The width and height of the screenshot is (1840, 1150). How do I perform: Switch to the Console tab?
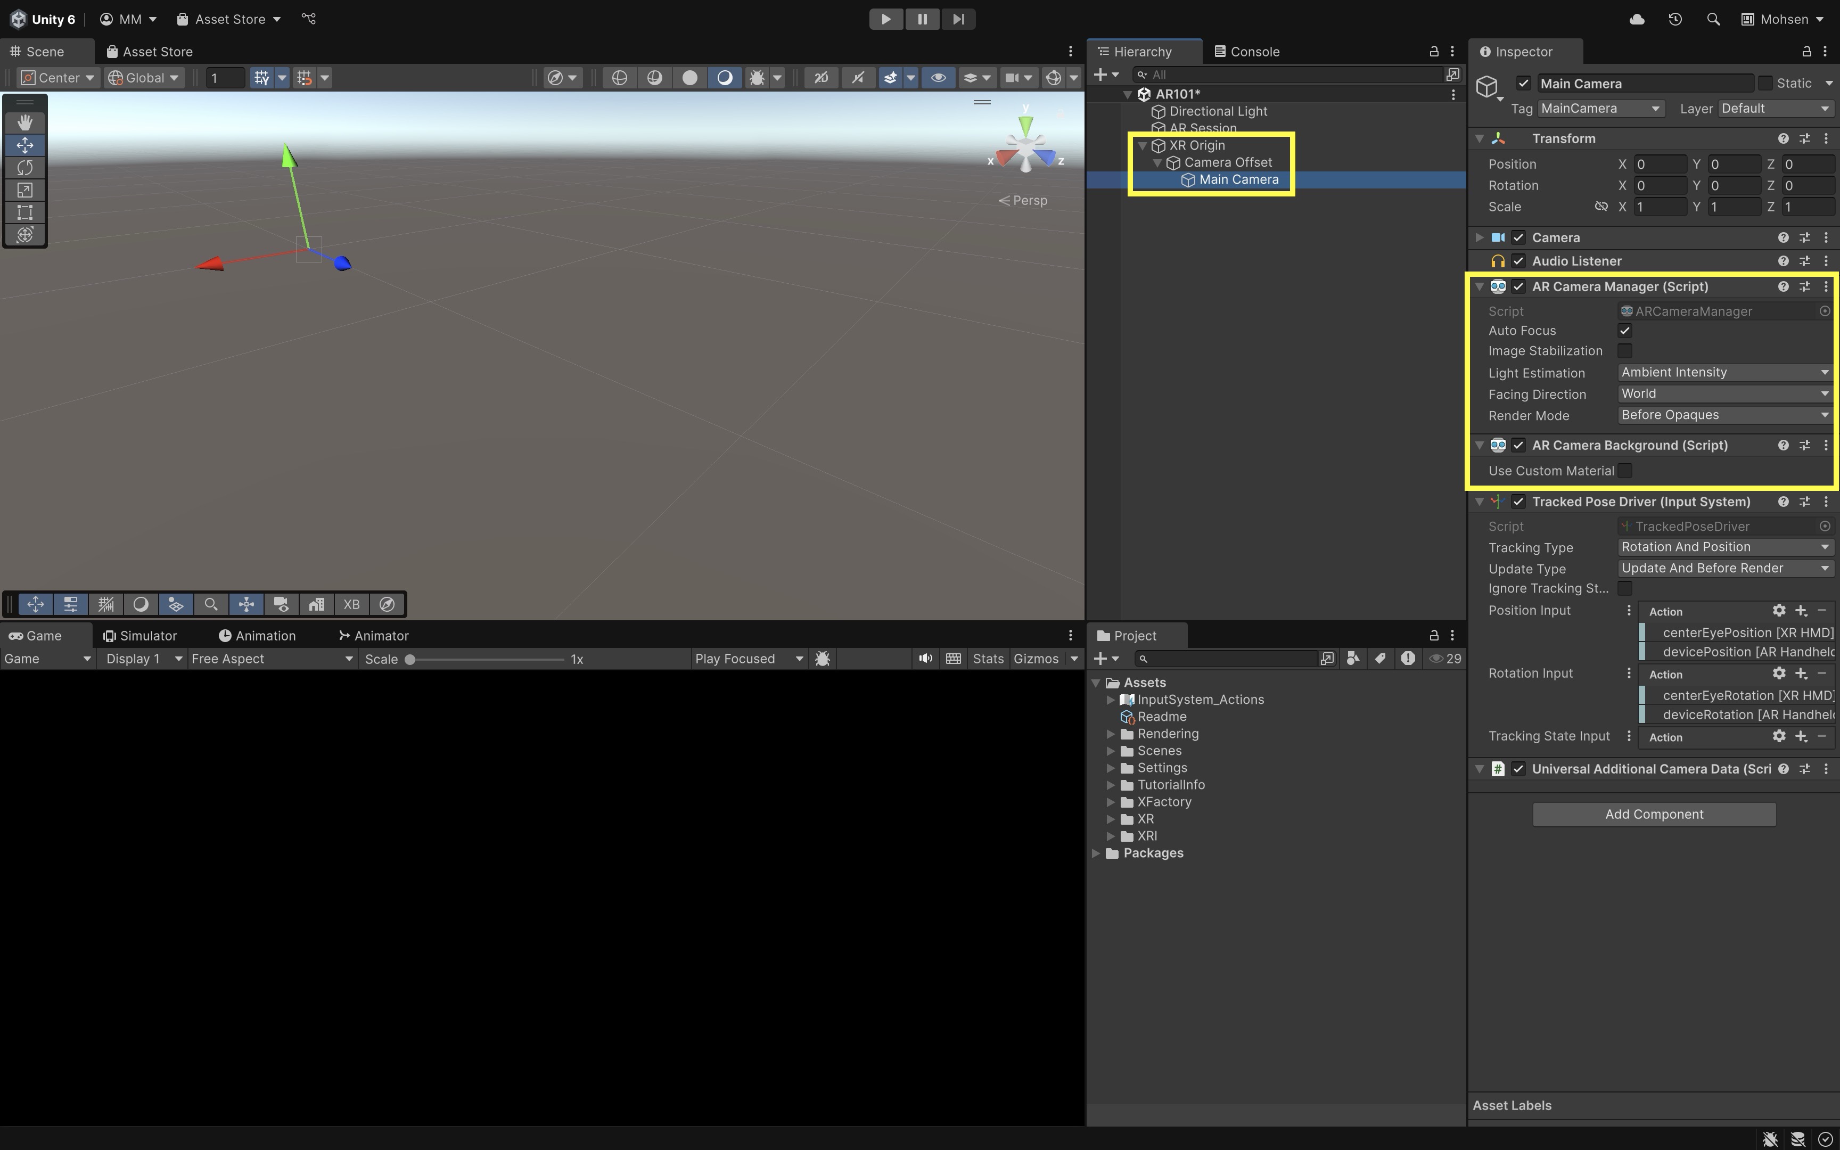1247,52
